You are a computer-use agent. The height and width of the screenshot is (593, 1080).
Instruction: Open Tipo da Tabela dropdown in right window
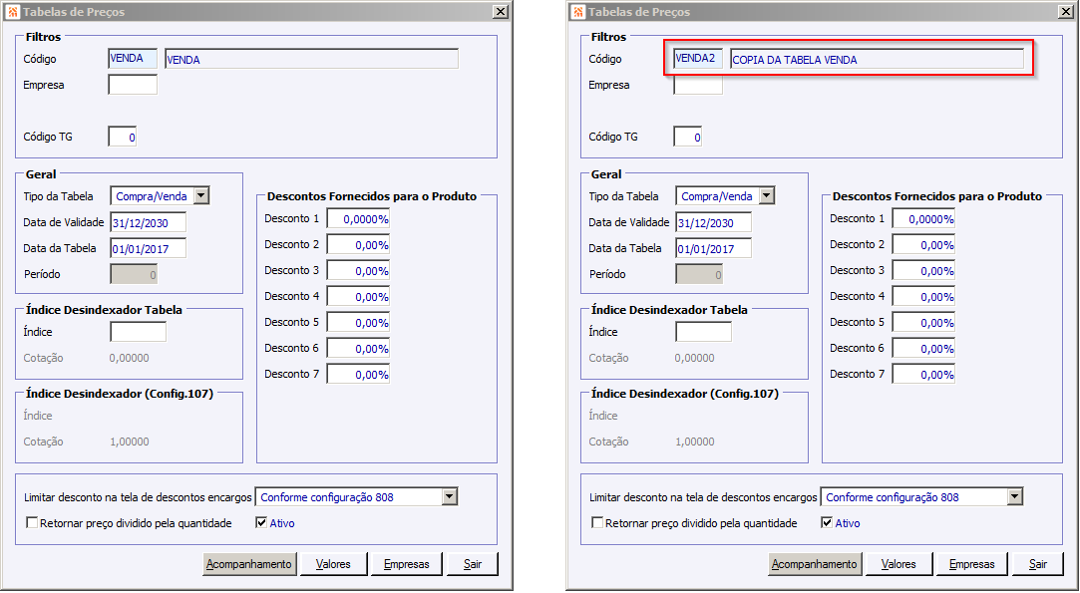click(x=767, y=196)
